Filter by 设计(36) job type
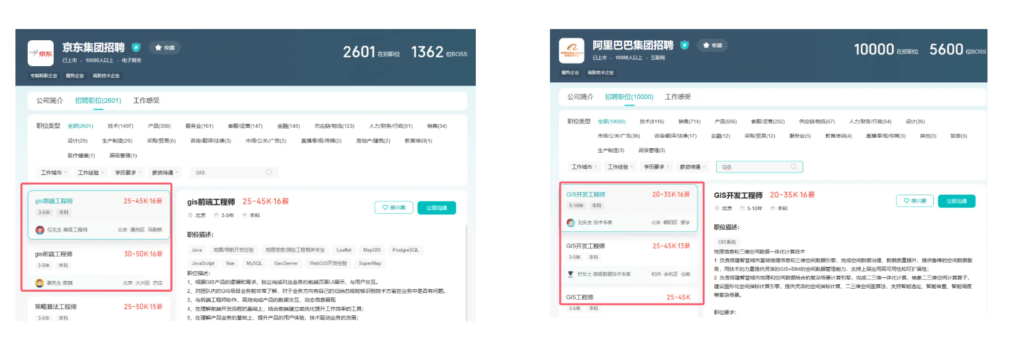Viewport: 1019px width, 343px height. coord(916,121)
